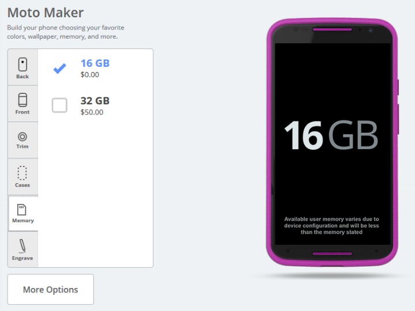Click the memory disclaimer text on phone

[x=331, y=226]
